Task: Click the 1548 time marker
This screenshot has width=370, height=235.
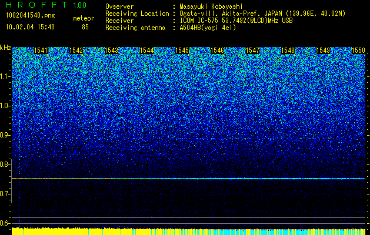Action: click(288, 51)
